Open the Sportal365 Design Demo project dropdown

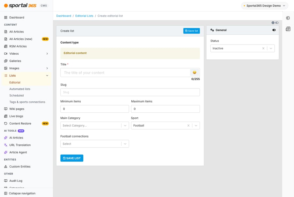264,6
